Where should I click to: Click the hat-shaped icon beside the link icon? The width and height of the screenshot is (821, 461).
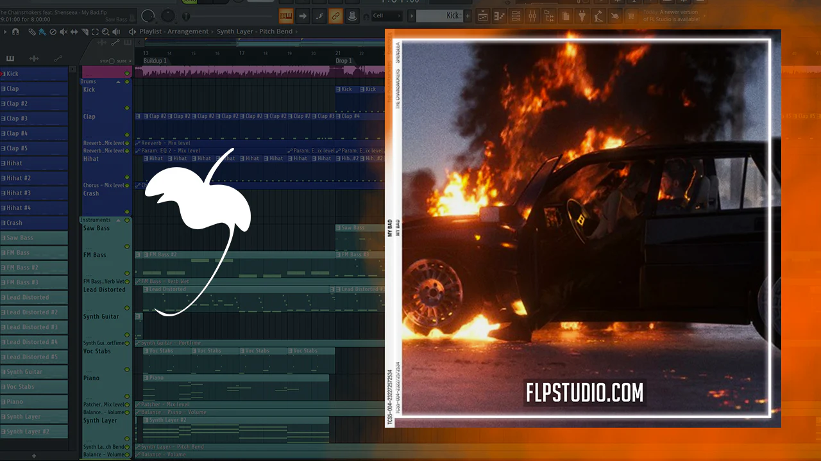point(351,15)
